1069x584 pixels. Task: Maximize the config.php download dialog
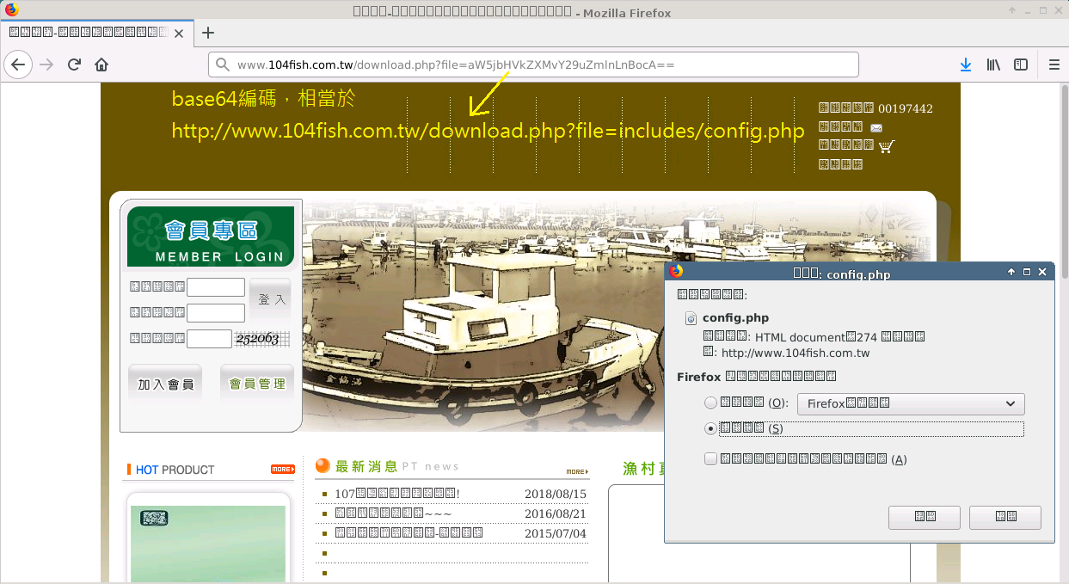coord(1027,272)
